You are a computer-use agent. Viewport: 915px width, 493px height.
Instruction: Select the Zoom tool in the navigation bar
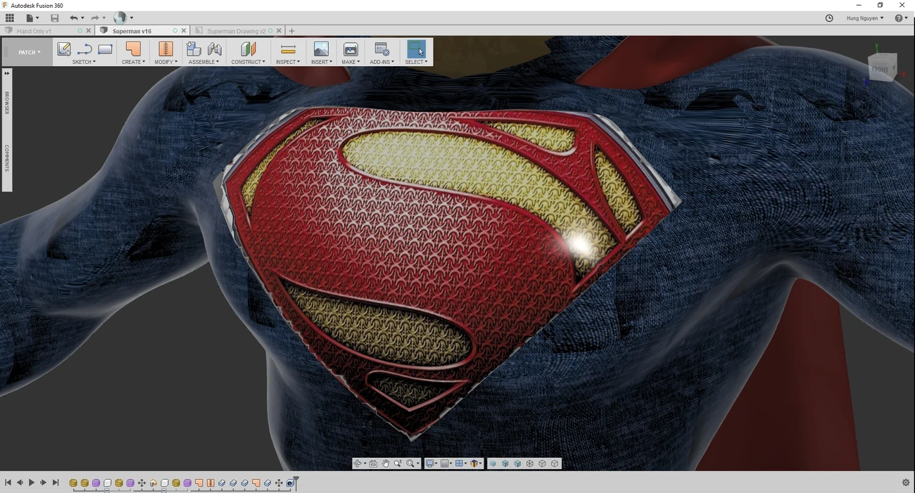click(397, 463)
